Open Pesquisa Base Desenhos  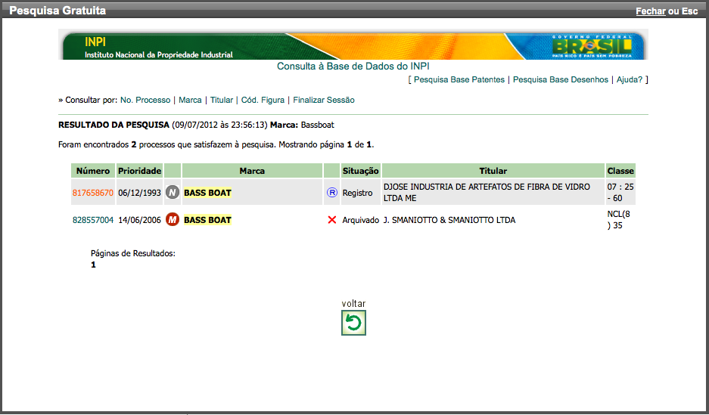pos(561,79)
